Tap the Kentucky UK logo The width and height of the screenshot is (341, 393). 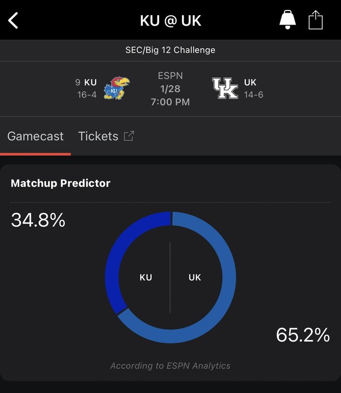click(225, 88)
